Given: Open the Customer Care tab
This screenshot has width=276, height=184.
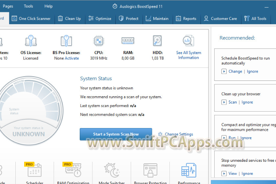Looking at the screenshot, I should coord(220,18).
